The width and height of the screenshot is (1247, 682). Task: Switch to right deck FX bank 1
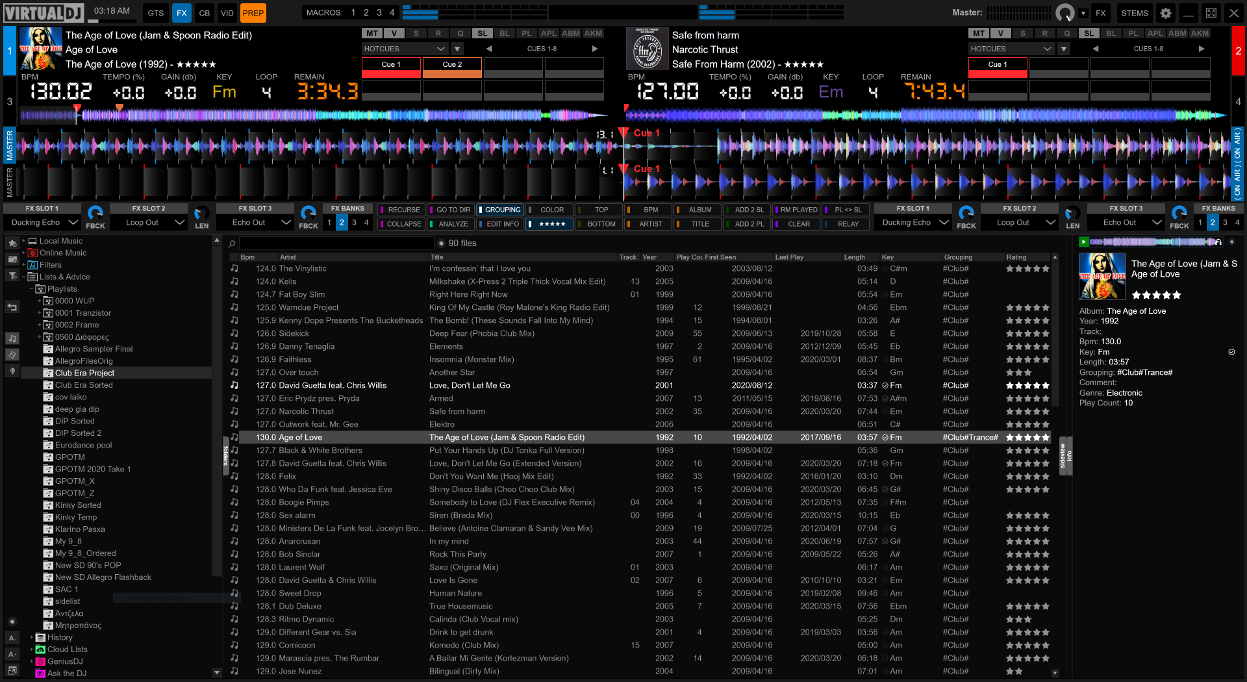click(1200, 222)
